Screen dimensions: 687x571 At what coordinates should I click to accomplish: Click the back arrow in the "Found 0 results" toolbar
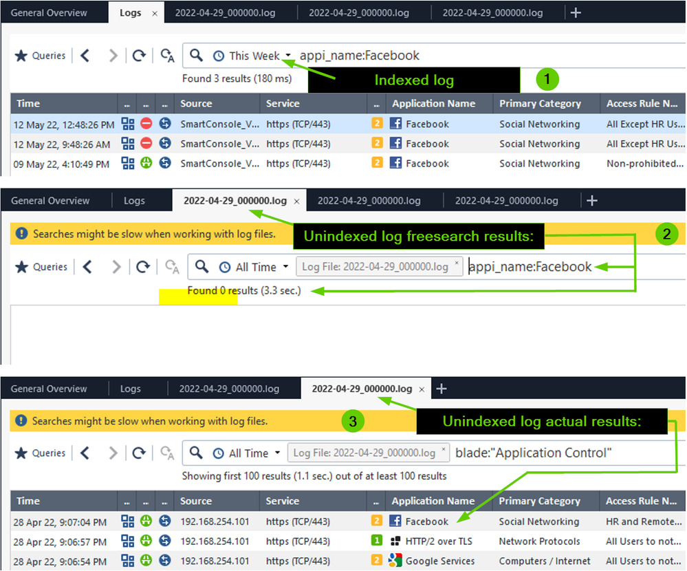tap(87, 267)
